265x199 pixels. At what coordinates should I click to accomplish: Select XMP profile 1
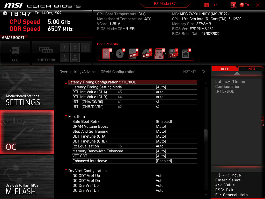(64, 47)
